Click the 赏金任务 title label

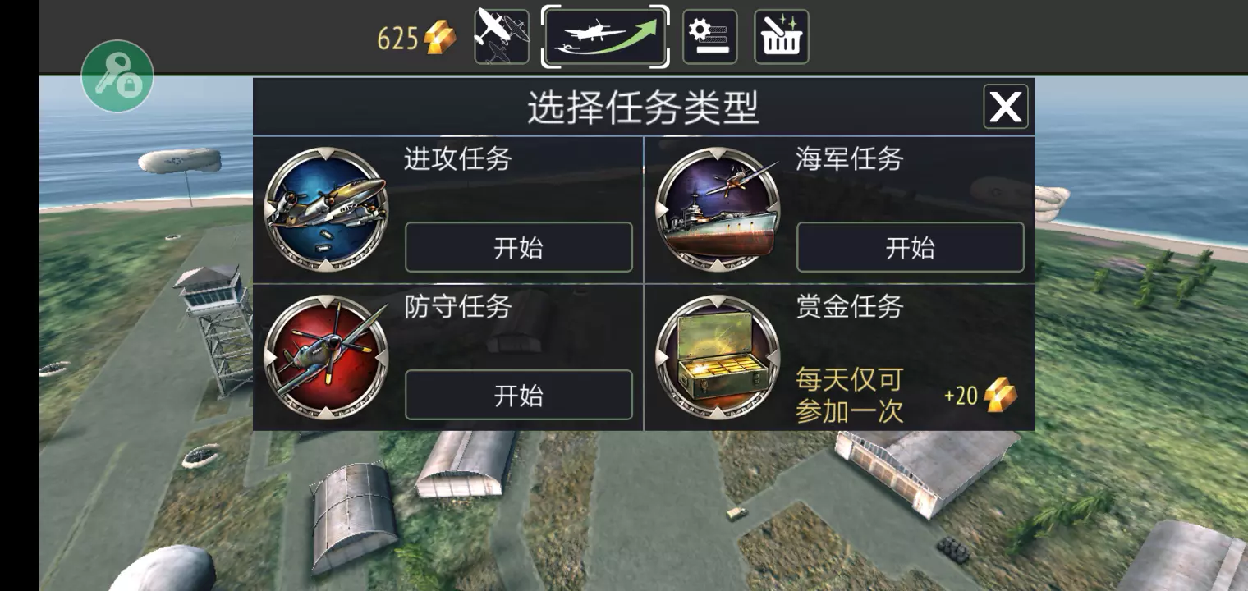point(850,306)
